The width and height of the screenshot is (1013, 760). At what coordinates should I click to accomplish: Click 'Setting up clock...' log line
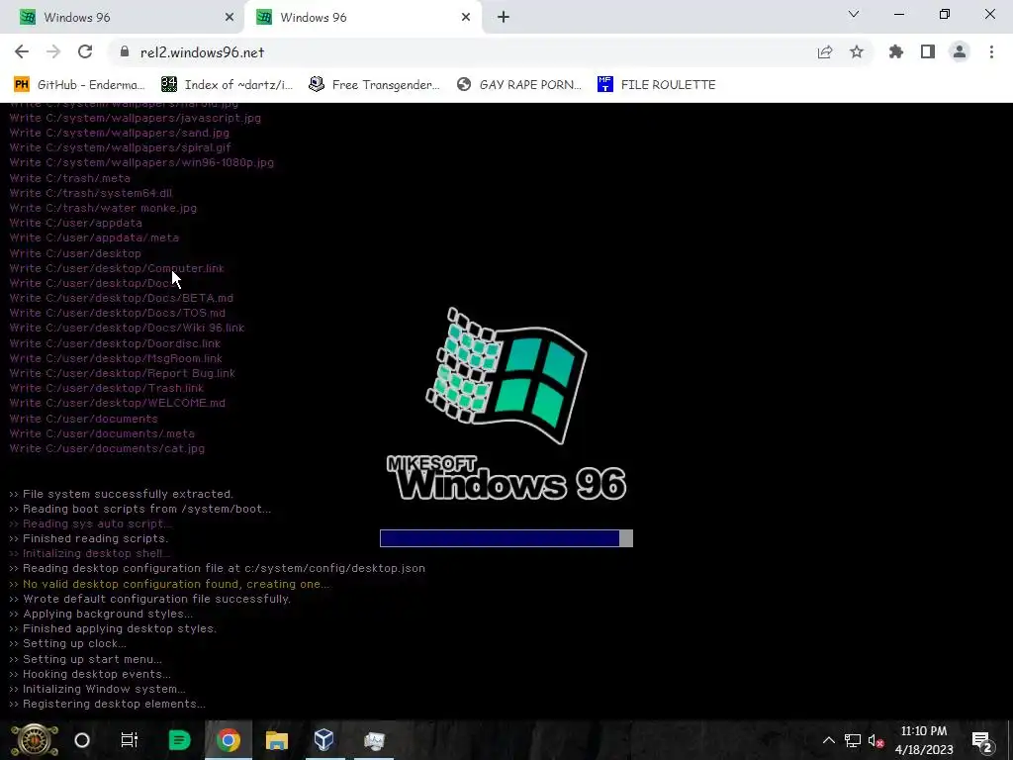68,643
